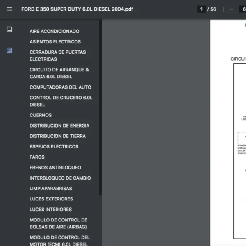Click the PDF file name title
Viewport: 246px width, 246px height.
point(77,9)
